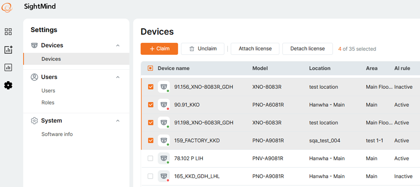420x187 pixels.
Task: Click the SightMind logo icon
Action: (x=7, y=7)
